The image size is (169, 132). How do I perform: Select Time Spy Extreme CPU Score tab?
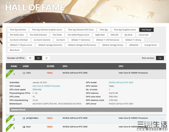click(x=81, y=30)
